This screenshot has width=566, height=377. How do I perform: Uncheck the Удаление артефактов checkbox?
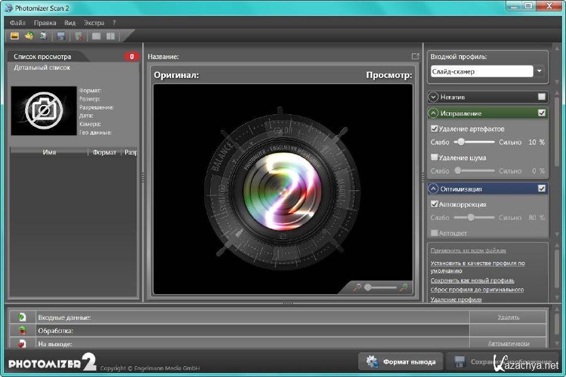tap(435, 128)
